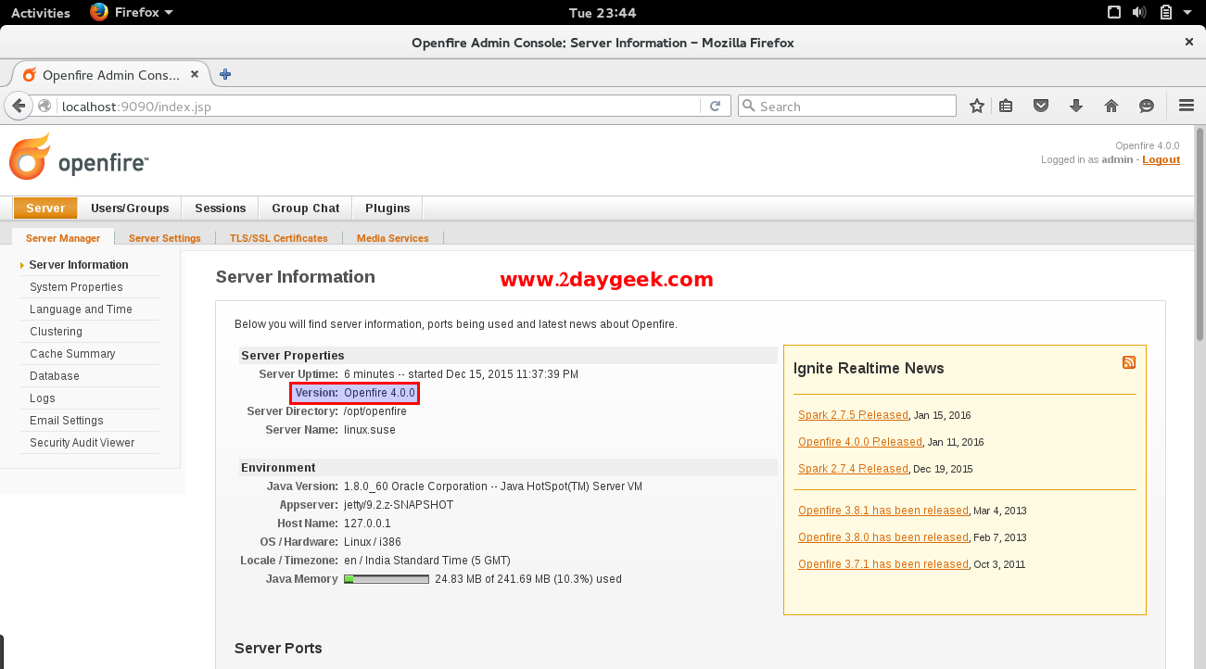The height and width of the screenshot is (669, 1206).
Task: Click the Java Memory usage progress bar
Action: pos(387,579)
